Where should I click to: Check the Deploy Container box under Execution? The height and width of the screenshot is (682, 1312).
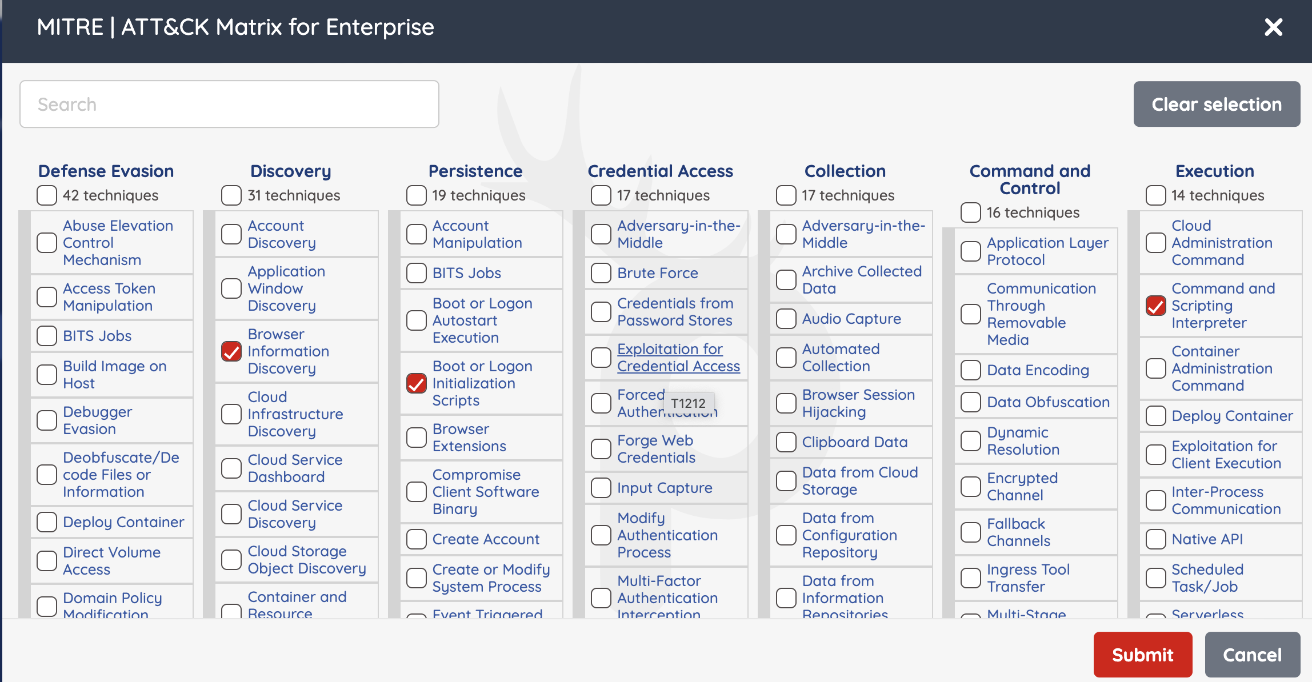[x=1155, y=416]
